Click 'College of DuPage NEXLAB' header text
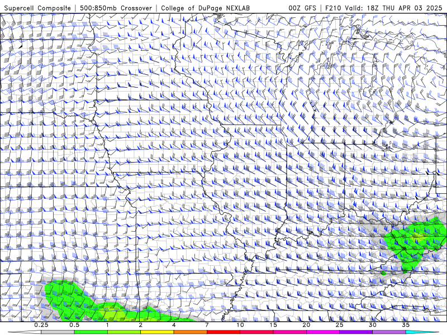 coord(205,8)
